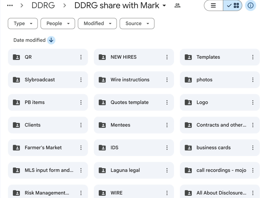This screenshot has width=264, height=198.
Task: Open more actions for Templates folder
Action: click(253, 57)
